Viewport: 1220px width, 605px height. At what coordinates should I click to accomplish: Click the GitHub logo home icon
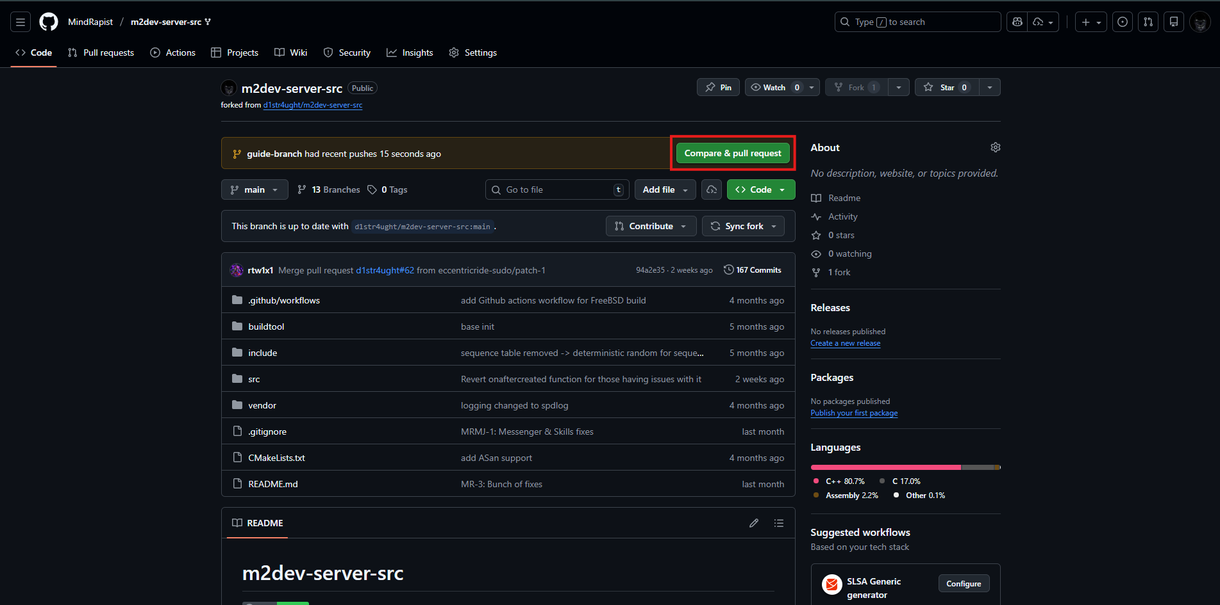49,22
